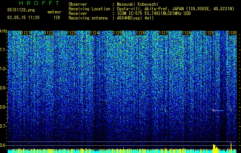The image size is (241, 153).
Task: Click the Receiver label
Action: coord(78,13)
